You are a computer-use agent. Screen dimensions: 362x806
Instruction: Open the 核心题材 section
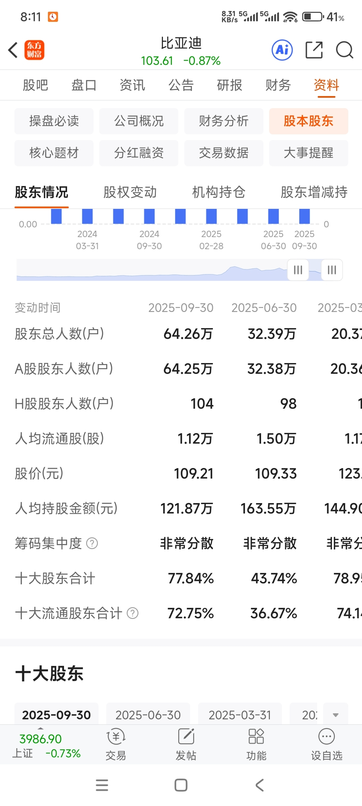tap(54, 153)
